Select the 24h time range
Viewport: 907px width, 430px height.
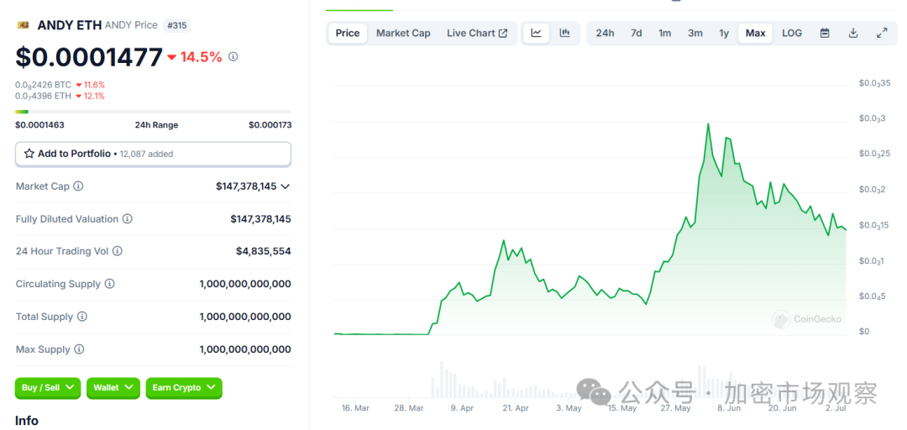coord(605,33)
